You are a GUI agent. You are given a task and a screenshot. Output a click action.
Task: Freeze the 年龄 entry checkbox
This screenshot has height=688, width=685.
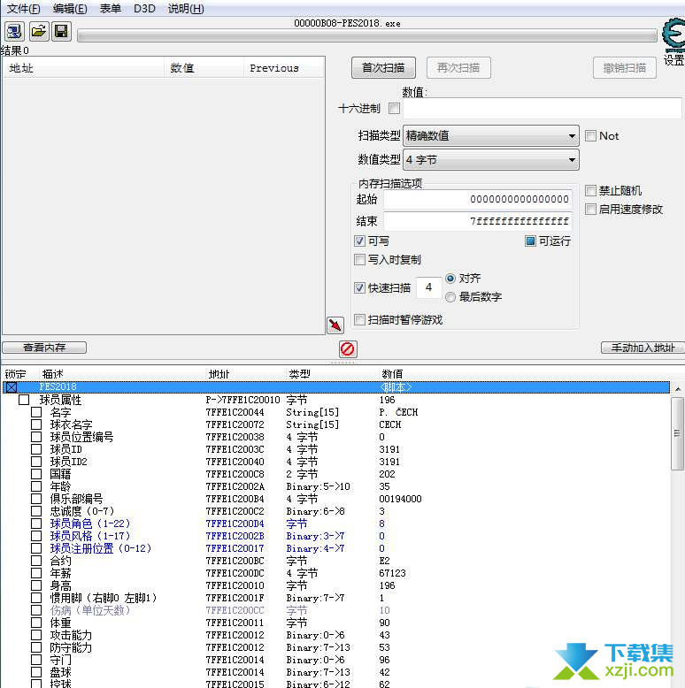tap(36, 486)
